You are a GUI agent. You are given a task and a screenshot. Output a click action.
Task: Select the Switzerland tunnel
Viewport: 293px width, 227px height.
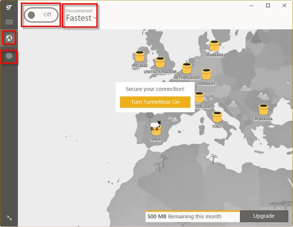pyautogui.click(x=199, y=97)
